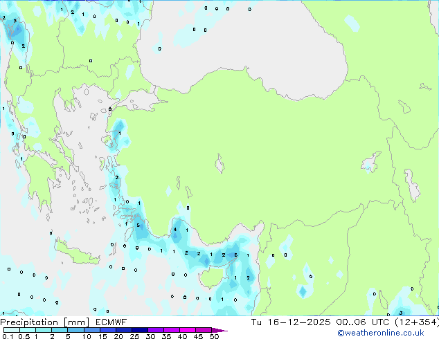The image size is (439, 339).
Task: Click the '(12+354)' forecast offset text
Action: coord(417,322)
